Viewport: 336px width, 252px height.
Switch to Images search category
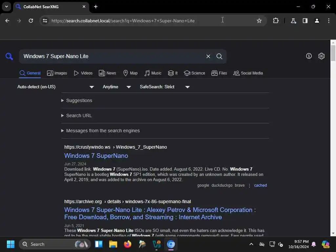coord(57,73)
